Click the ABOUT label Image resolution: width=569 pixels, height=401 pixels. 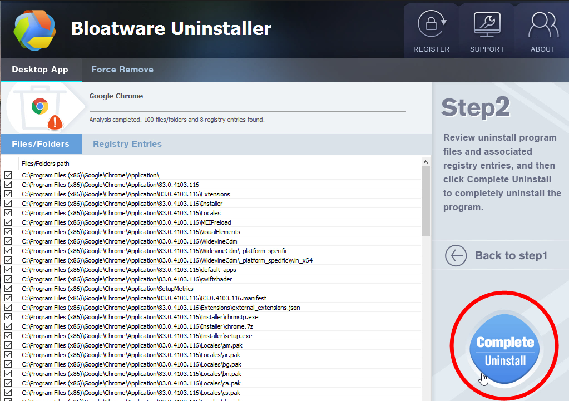point(543,49)
